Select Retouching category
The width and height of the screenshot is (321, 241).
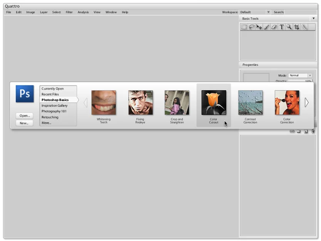(x=58, y=117)
